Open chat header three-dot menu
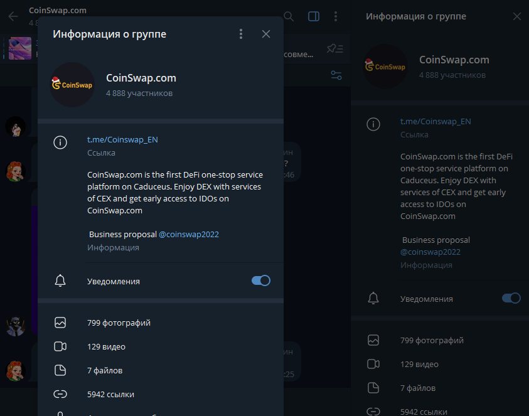Screen dimensions: 529x416 [x=335, y=16]
